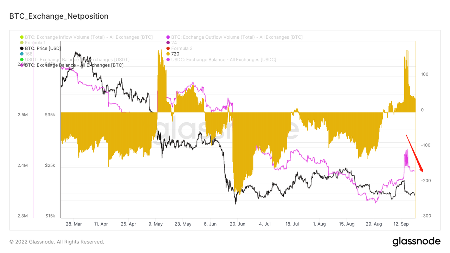Click the black dot beside BTC: Price
The width and height of the screenshot is (450, 253).
[x=22, y=48]
